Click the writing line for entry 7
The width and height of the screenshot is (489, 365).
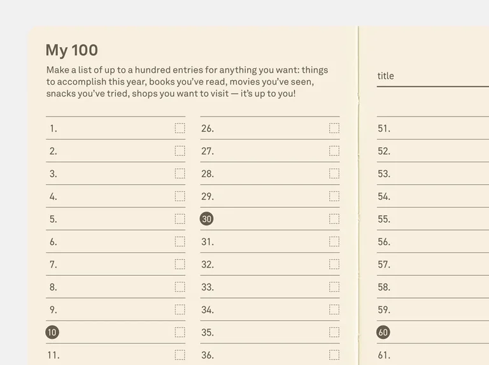116,264
